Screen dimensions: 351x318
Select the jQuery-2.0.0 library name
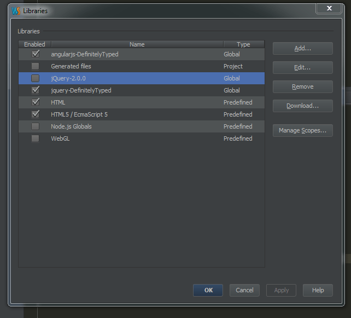click(x=68, y=78)
